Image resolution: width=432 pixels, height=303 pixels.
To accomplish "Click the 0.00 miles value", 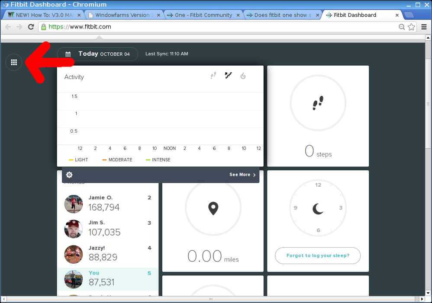I will click(x=213, y=256).
